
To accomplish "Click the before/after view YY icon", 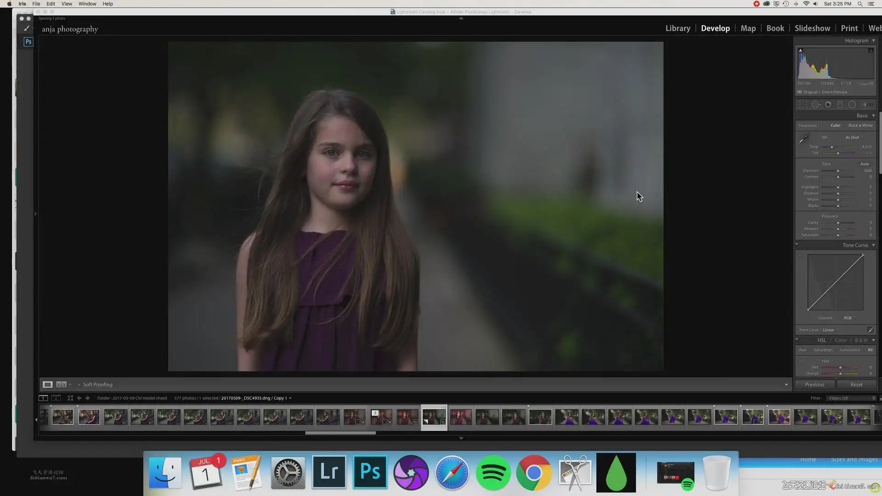I will click(x=61, y=385).
